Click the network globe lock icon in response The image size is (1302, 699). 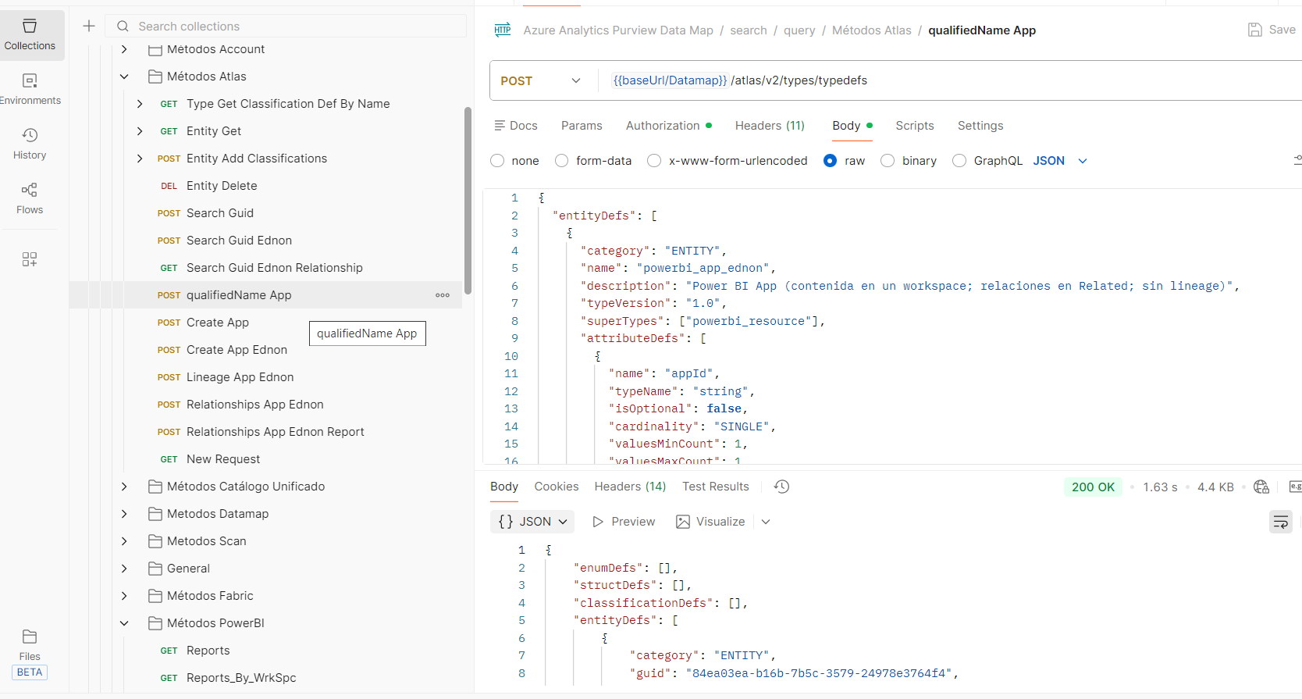coord(1261,487)
